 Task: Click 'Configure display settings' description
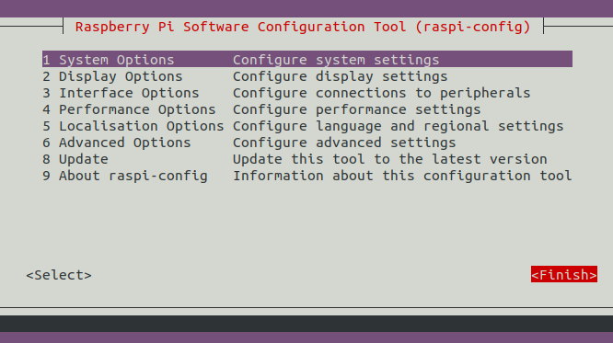341,76
